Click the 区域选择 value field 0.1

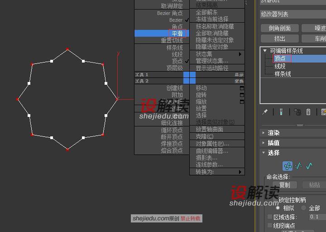click(x=317, y=217)
